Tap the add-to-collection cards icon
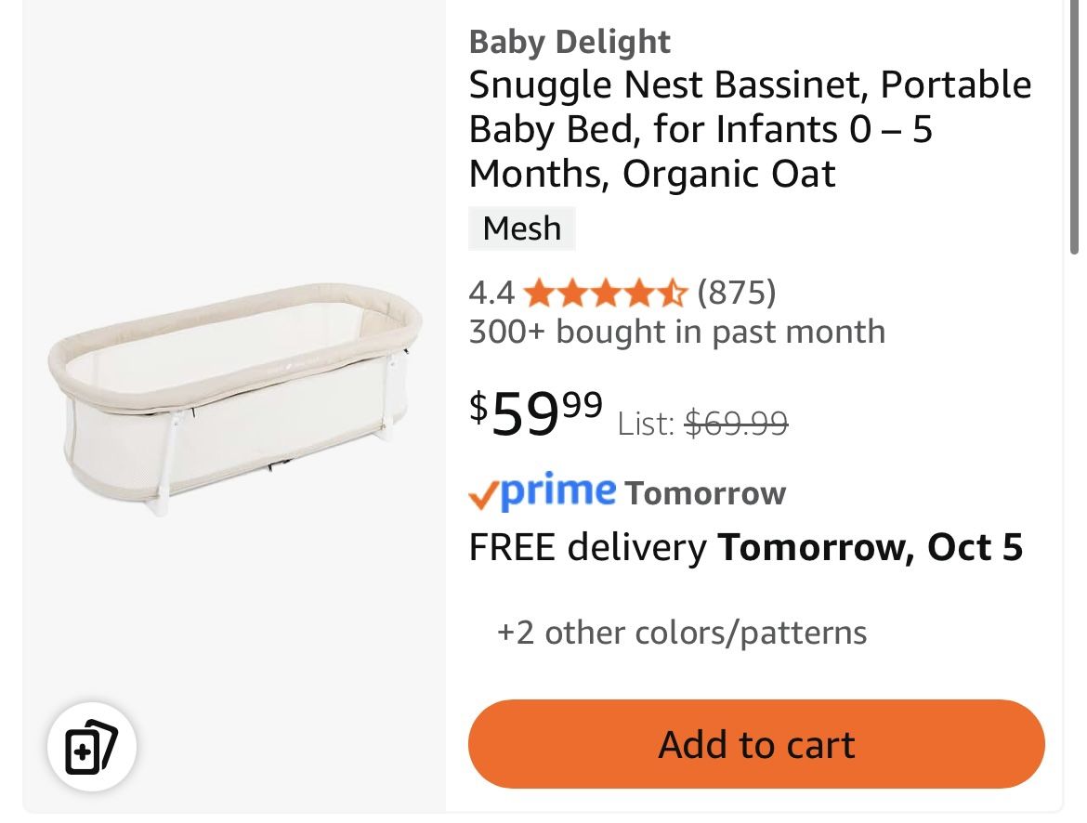The height and width of the screenshot is (823, 1087). [x=91, y=749]
